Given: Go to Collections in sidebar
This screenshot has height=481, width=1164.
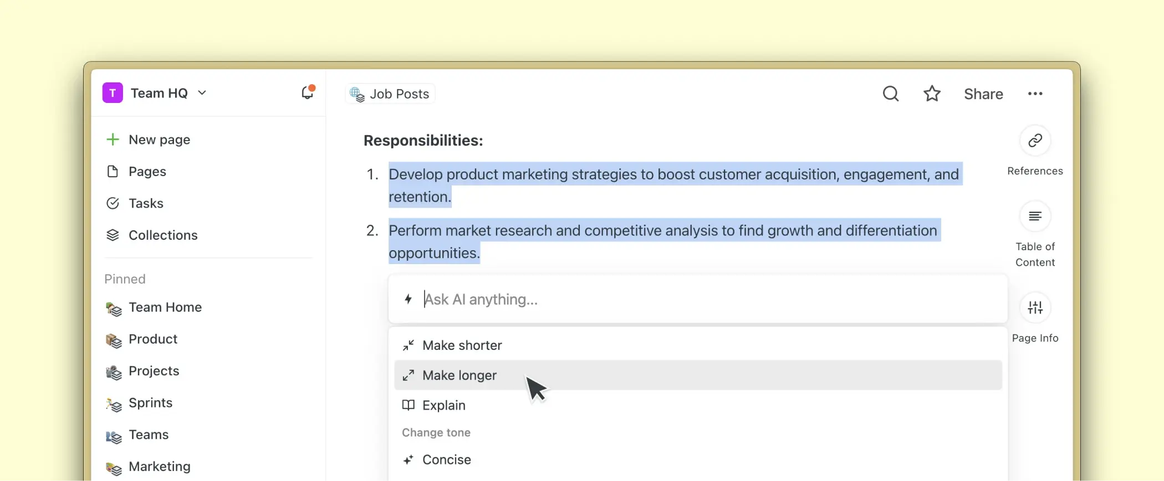Looking at the screenshot, I should click(x=162, y=235).
